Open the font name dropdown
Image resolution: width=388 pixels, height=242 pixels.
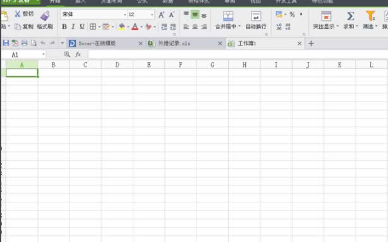coord(124,14)
